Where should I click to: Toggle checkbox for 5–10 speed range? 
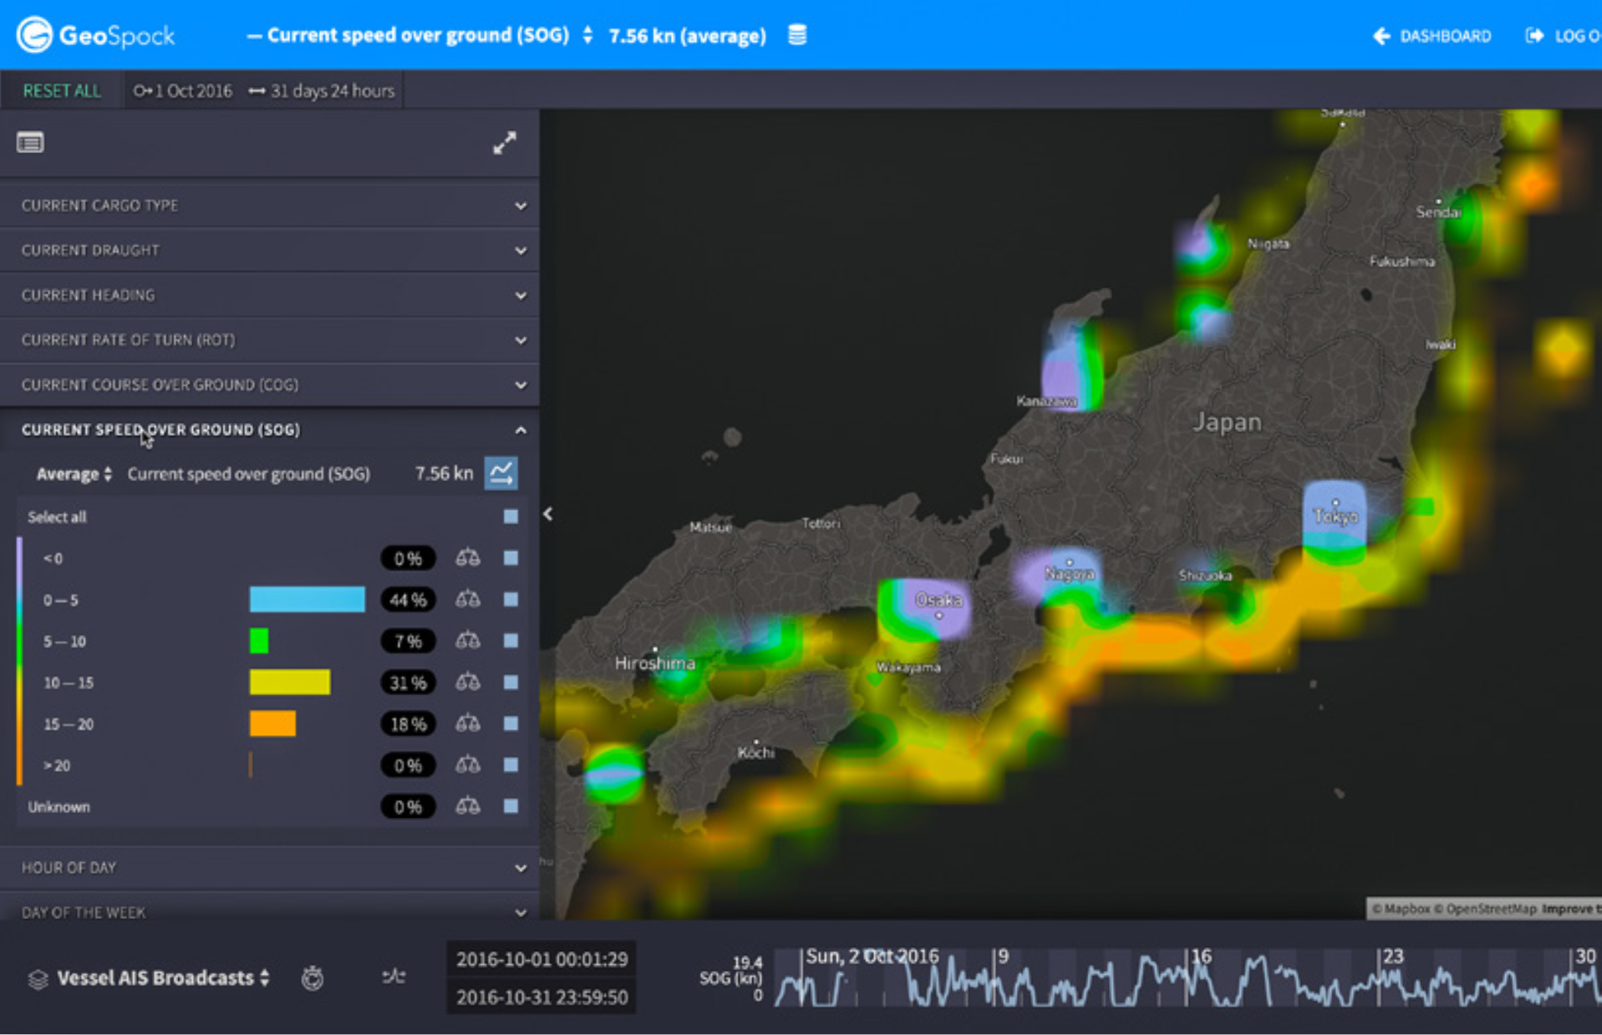[511, 640]
